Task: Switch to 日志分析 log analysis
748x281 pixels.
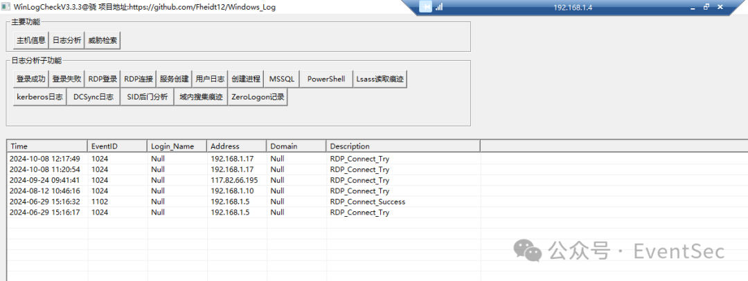Action: [66, 41]
